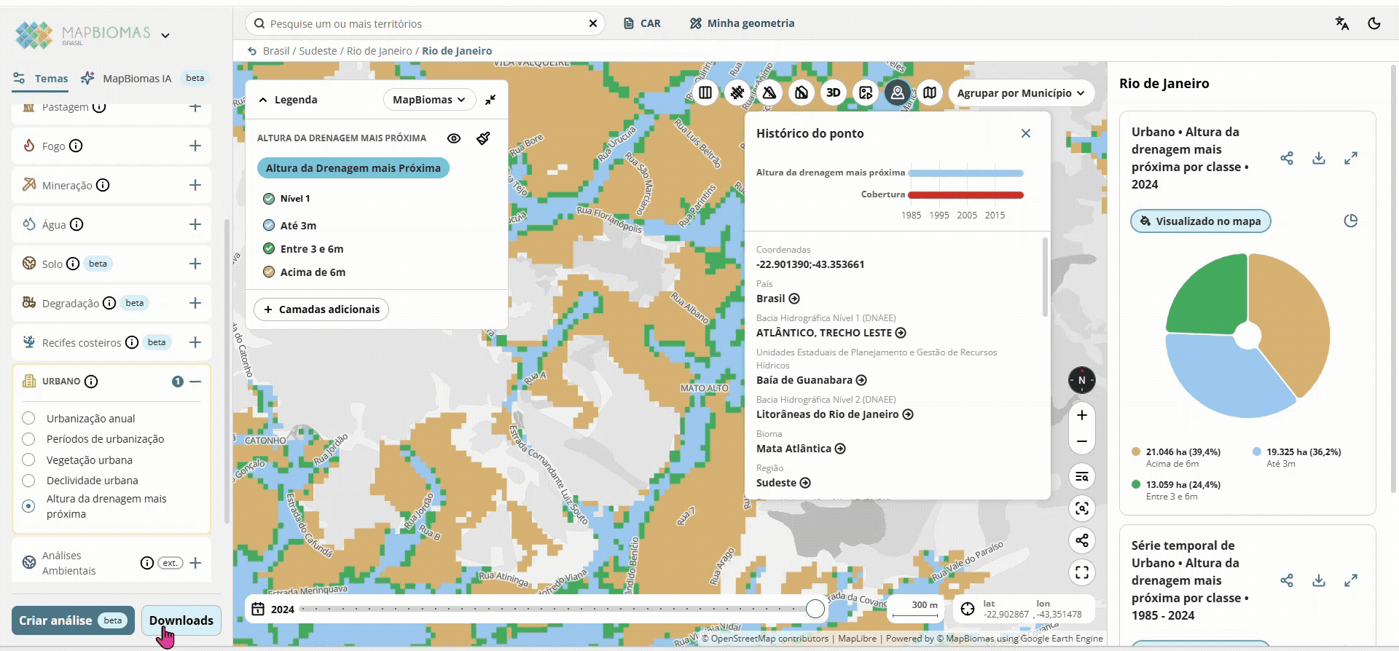Open the Minha geometria option
Viewport: 1399px width, 651px height.
click(x=742, y=23)
